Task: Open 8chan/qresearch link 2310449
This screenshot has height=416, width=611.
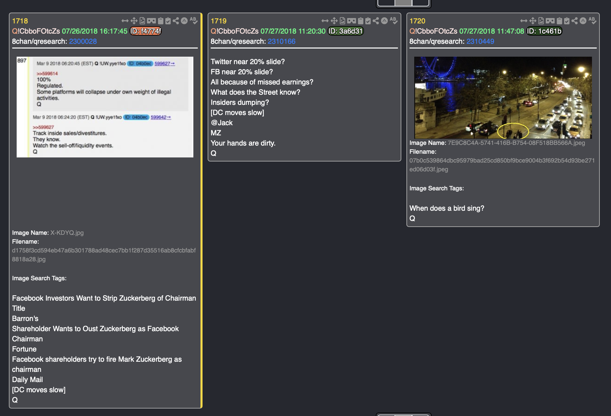Action: [480, 41]
